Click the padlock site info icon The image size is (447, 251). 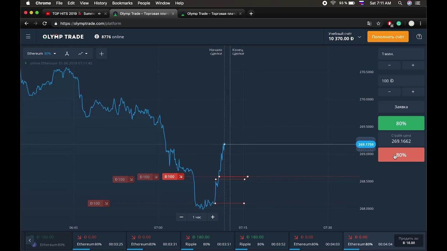pyautogui.click(x=56, y=24)
